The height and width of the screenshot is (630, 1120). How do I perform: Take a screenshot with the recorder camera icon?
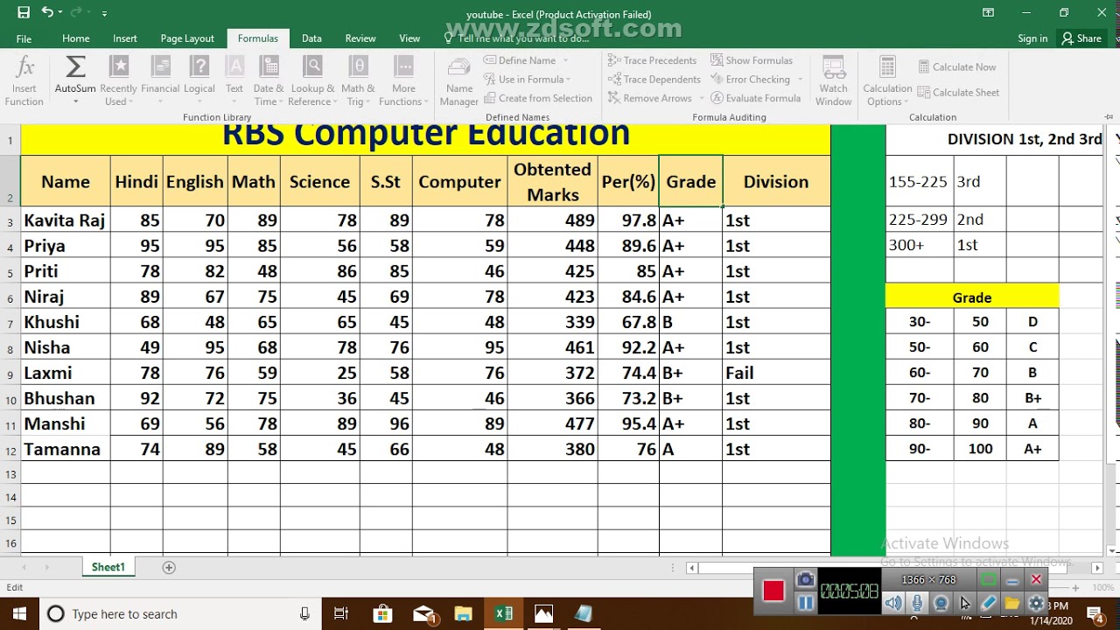(805, 580)
